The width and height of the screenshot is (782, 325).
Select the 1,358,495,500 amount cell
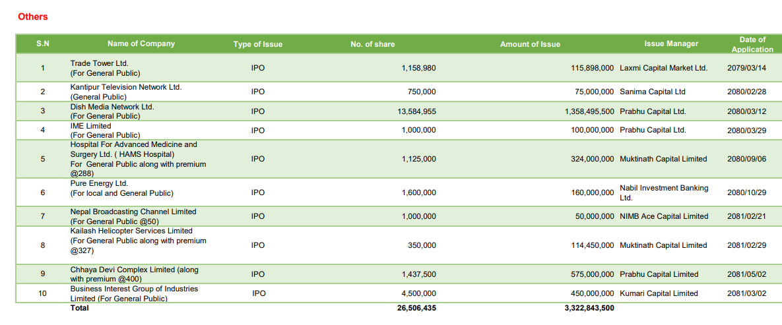click(x=589, y=111)
